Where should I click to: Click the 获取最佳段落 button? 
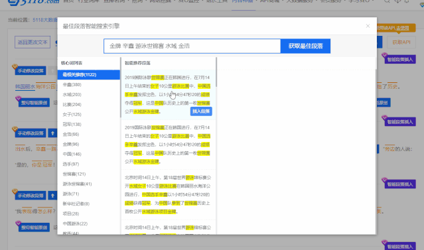[x=305, y=46]
